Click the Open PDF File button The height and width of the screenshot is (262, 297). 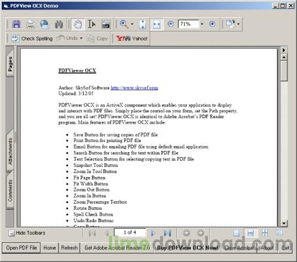tap(21, 248)
